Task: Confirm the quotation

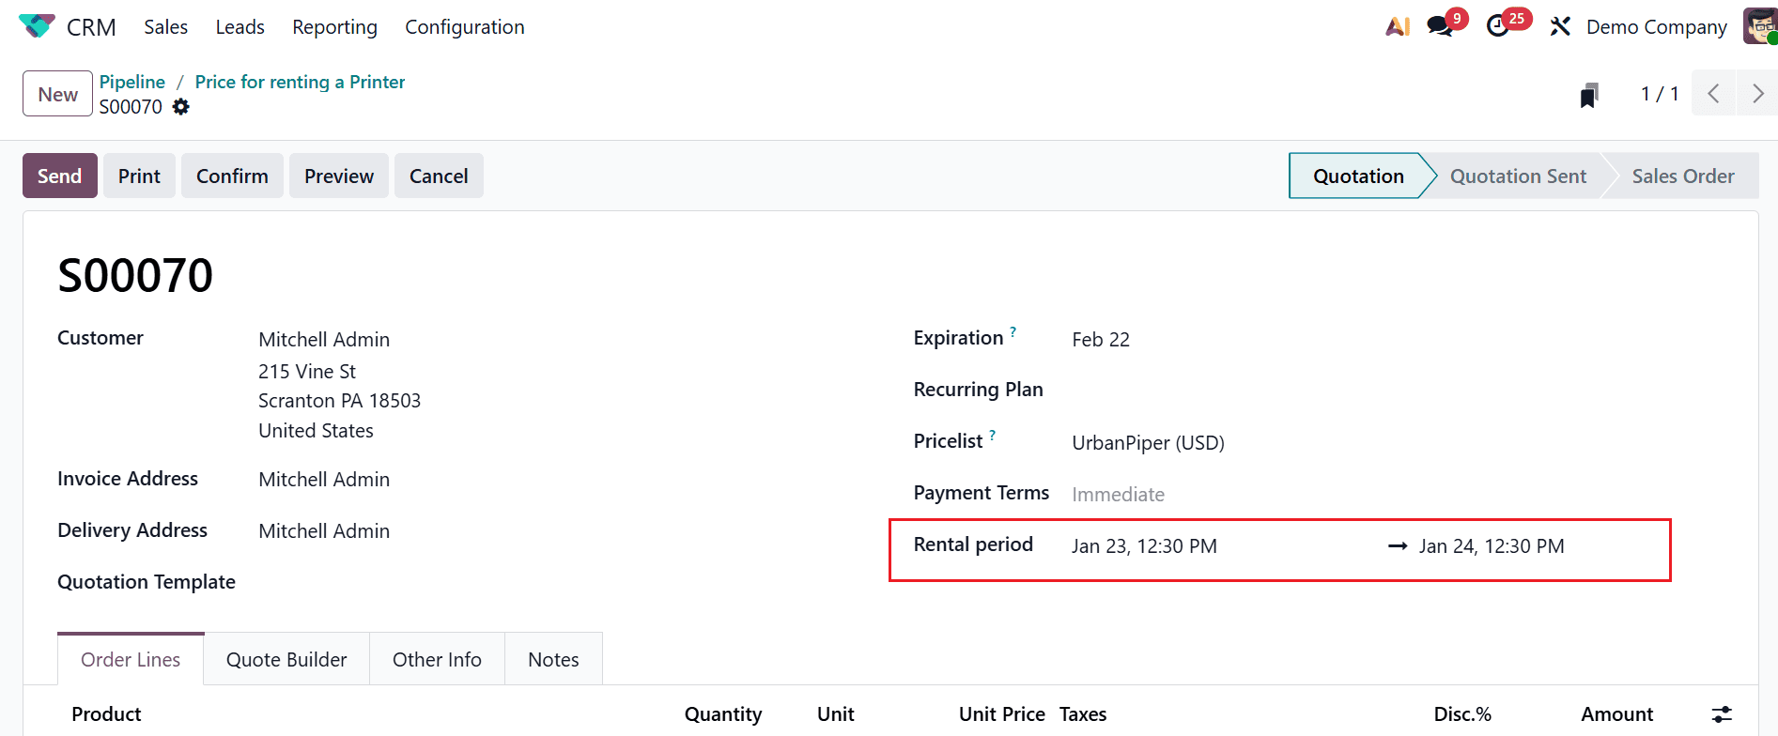Action: (x=232, y=176)
